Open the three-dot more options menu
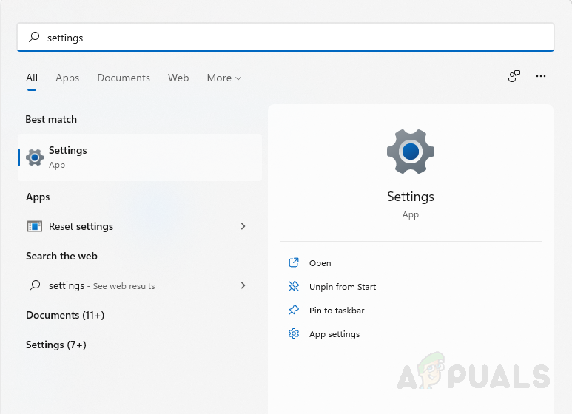The width and height of the screenshot is (572, 414). click(x=541, y=76)
